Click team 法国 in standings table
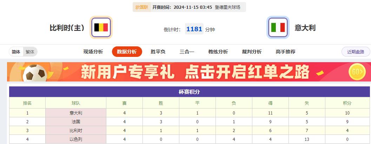The image size is (371, 144). (x=76, y=122)
